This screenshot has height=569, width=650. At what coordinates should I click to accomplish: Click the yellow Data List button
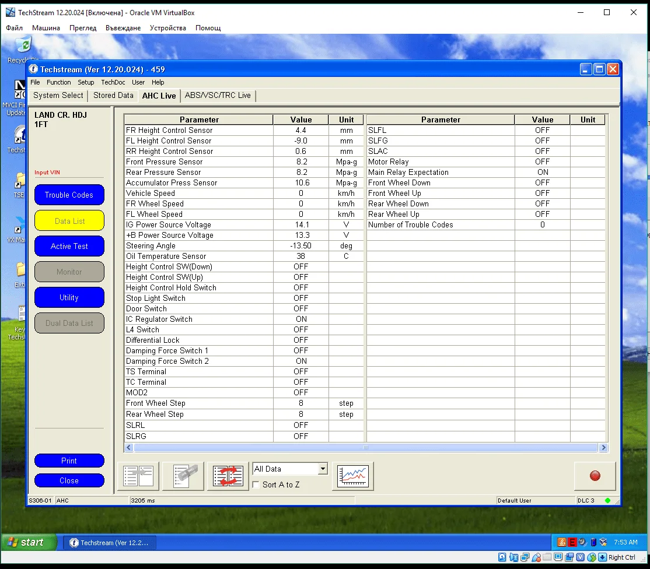point(69,221)
